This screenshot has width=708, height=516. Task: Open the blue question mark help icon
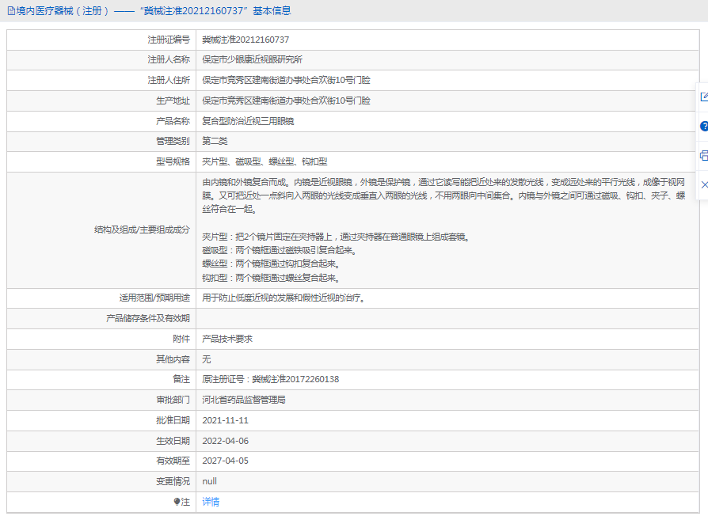pos(703,126)
